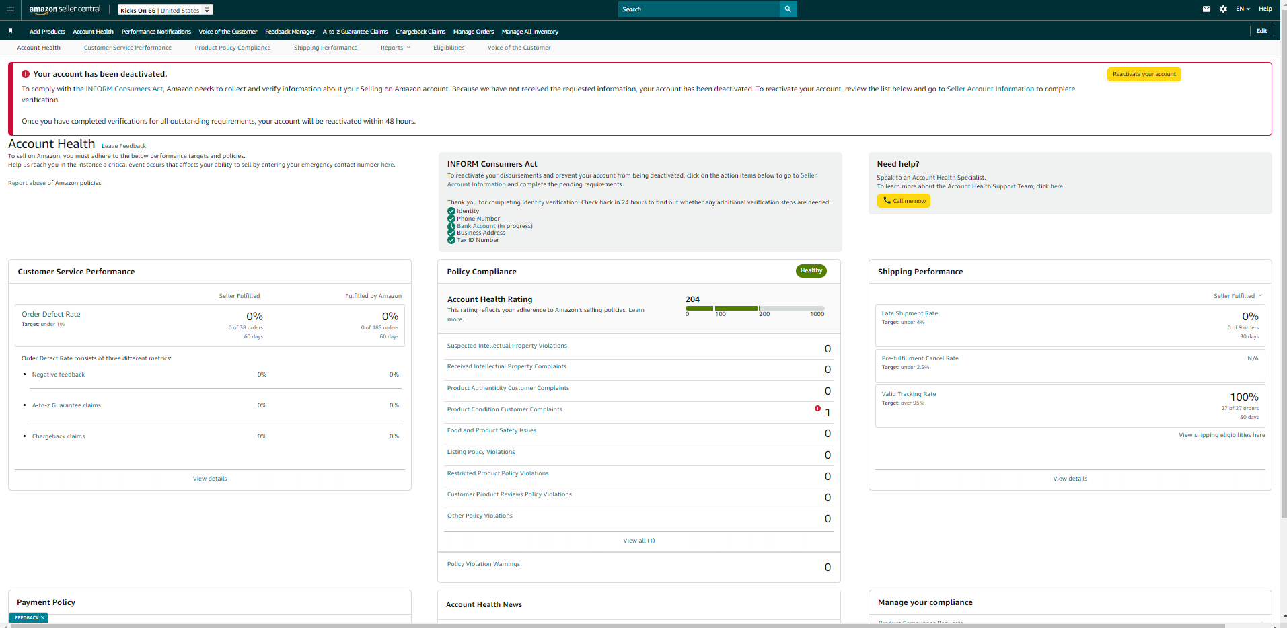
Task: Click the search magnifier button
Action: coord(788,9)
